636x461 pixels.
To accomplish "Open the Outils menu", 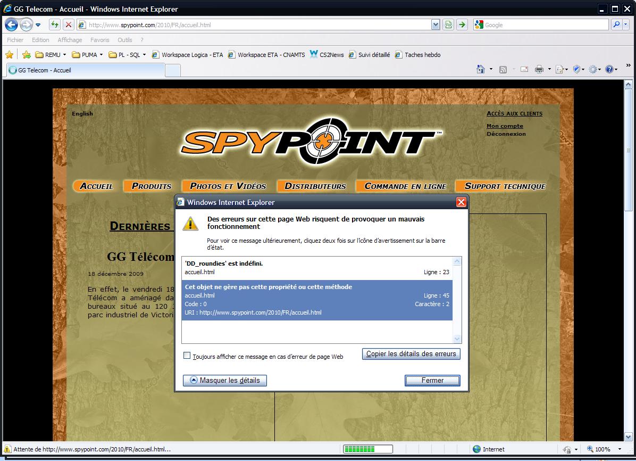I will [125, 40].
